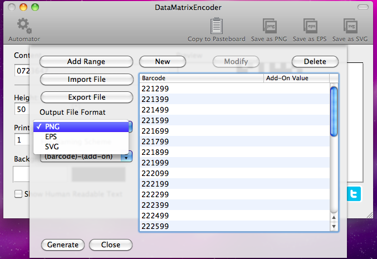
Task: Click the Add Range button
Action: point(86,62)
